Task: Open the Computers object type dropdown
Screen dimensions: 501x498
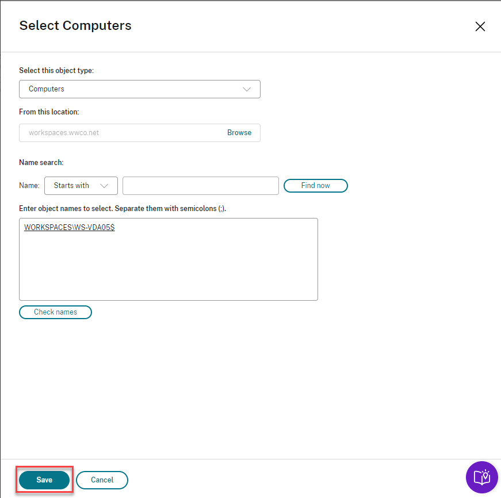Action: tap(139, 89)
